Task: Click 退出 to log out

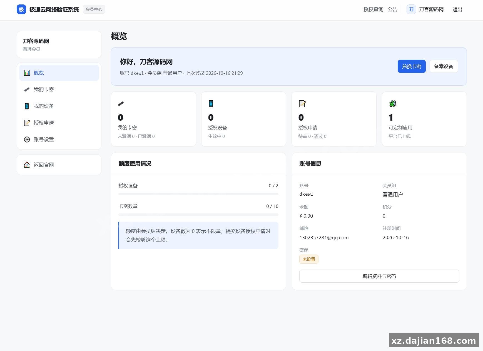Action: pos(457,9)
